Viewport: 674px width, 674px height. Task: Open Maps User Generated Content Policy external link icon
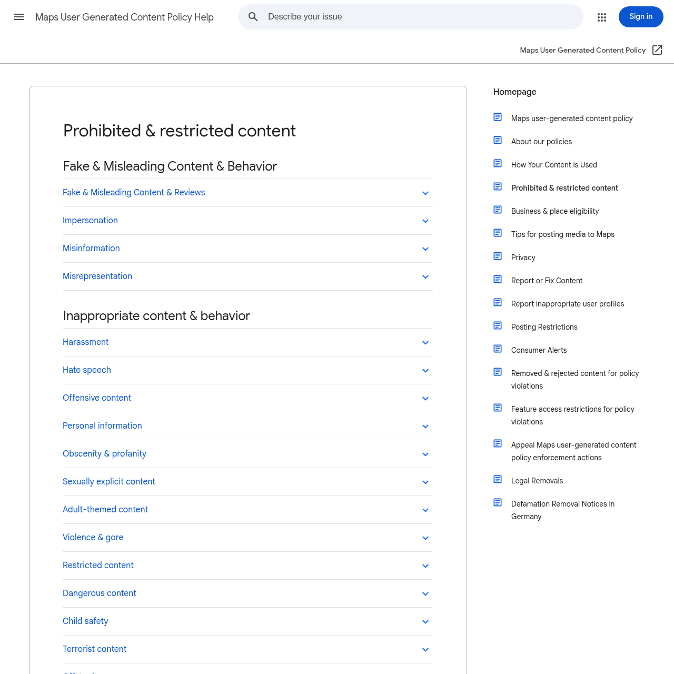tap(657, 50)
